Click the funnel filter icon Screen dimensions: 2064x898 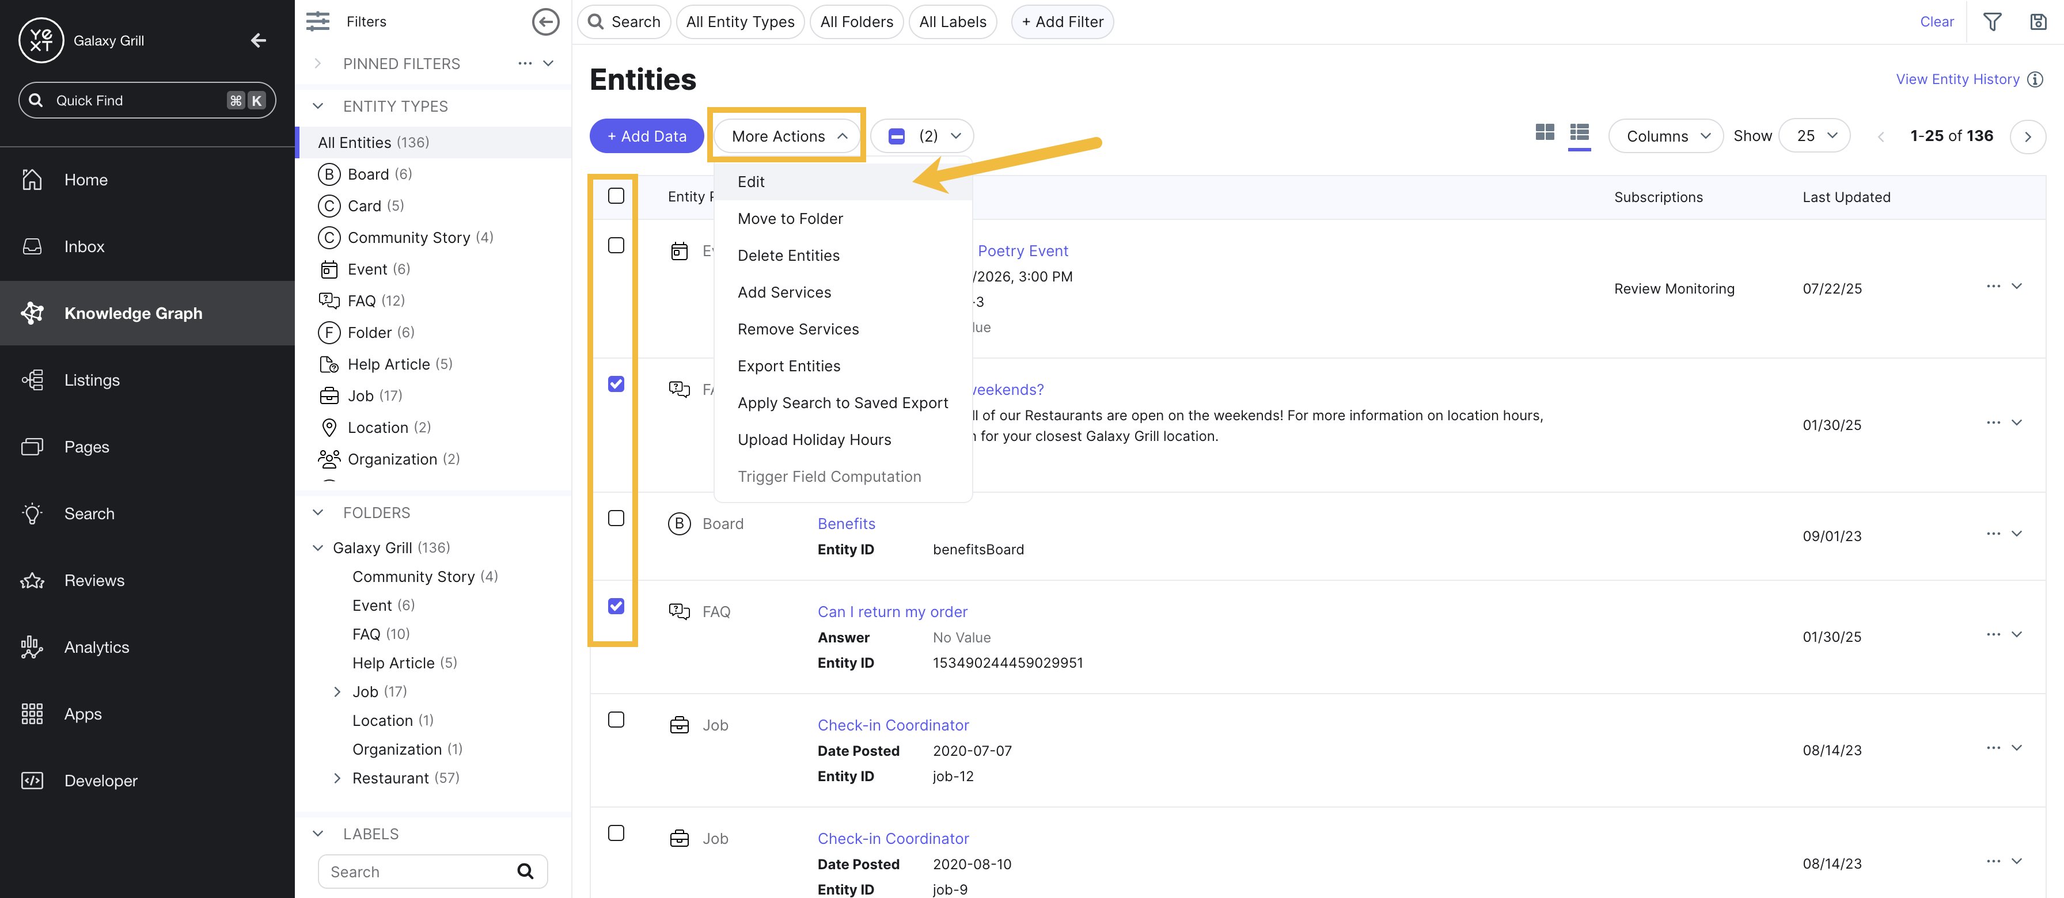1992,22
